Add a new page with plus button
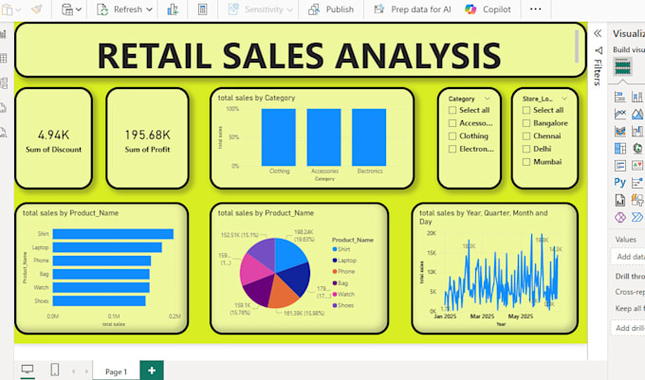 (152, 371)
